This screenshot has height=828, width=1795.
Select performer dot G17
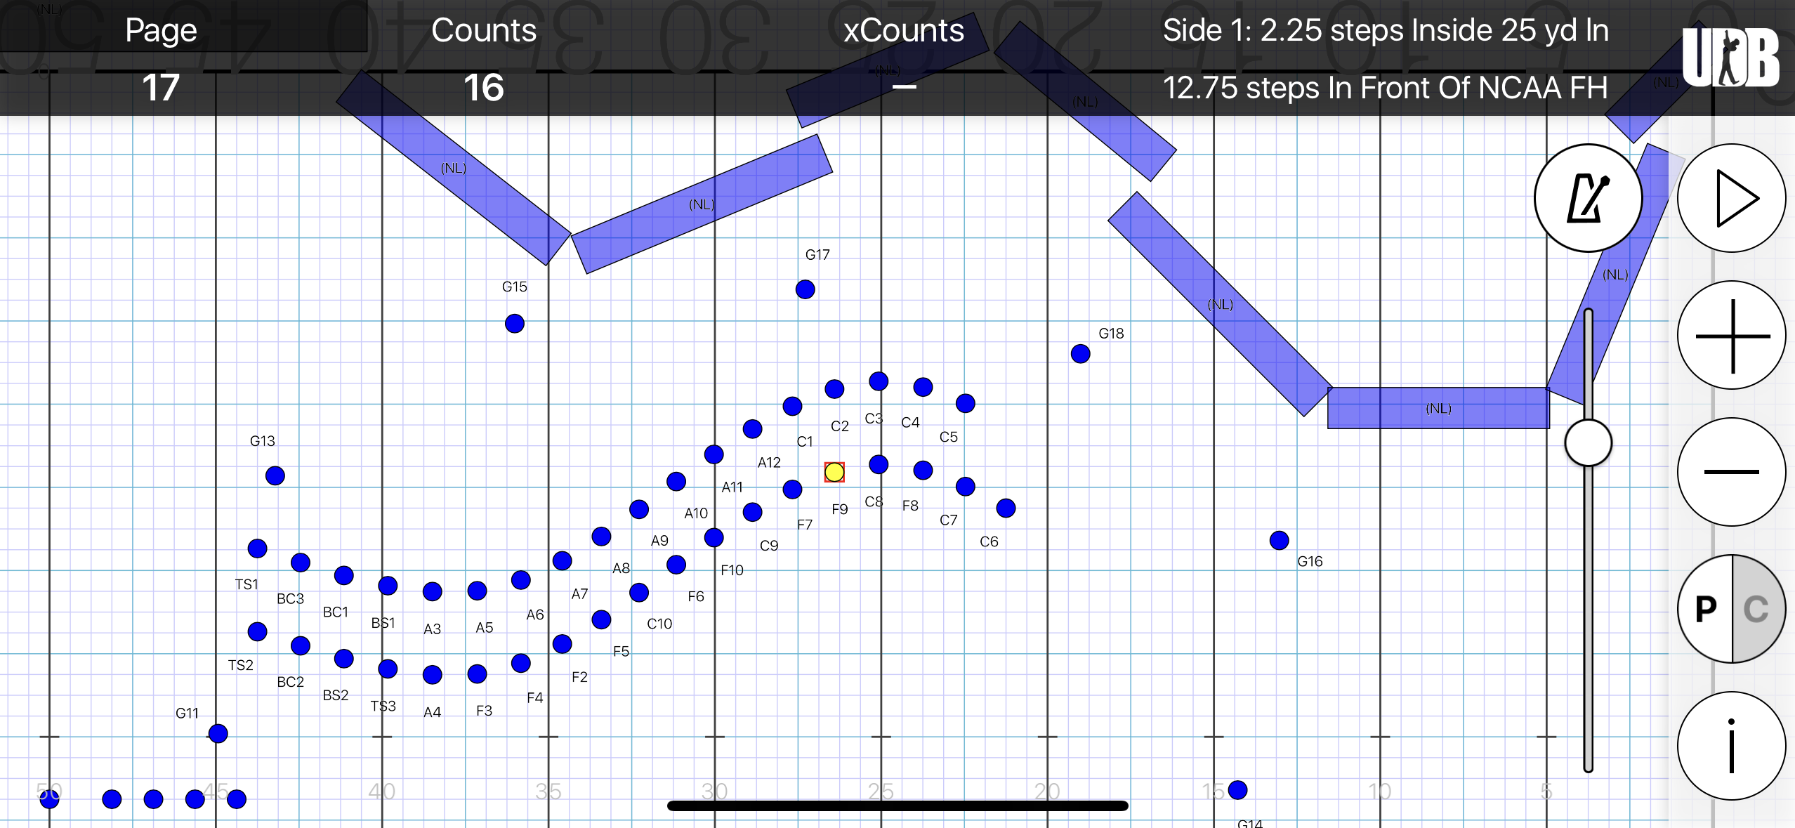click(x=805, y=289)
